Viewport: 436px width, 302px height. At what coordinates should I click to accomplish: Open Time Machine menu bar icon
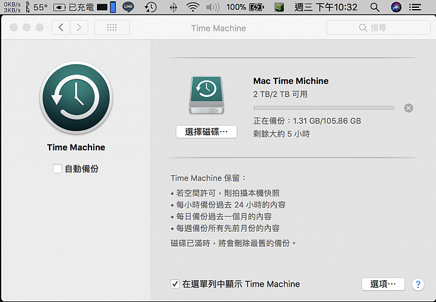coord(150,7)
